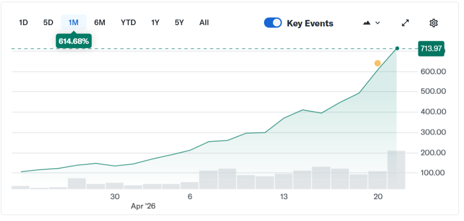The height and width of the screenshot is (221, 464).
Task: Click the Apr '26 axis label
Action: point(143,207)
